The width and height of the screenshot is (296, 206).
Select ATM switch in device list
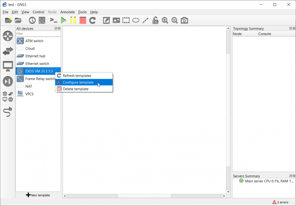tap(38, 41)
